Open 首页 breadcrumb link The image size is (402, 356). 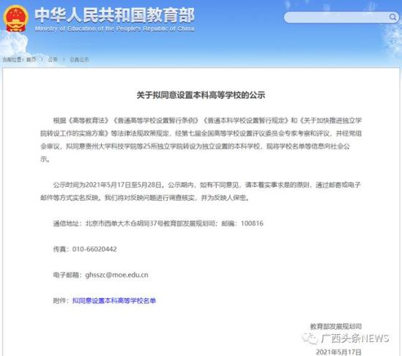point(31,60)
